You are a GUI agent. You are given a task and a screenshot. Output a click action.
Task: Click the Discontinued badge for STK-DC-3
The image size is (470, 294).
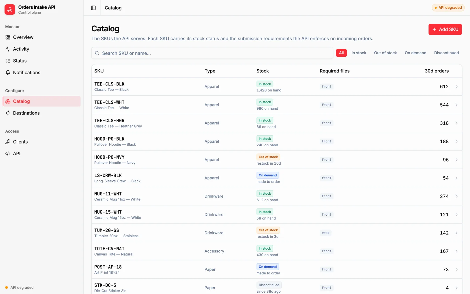tap(269, 285)
